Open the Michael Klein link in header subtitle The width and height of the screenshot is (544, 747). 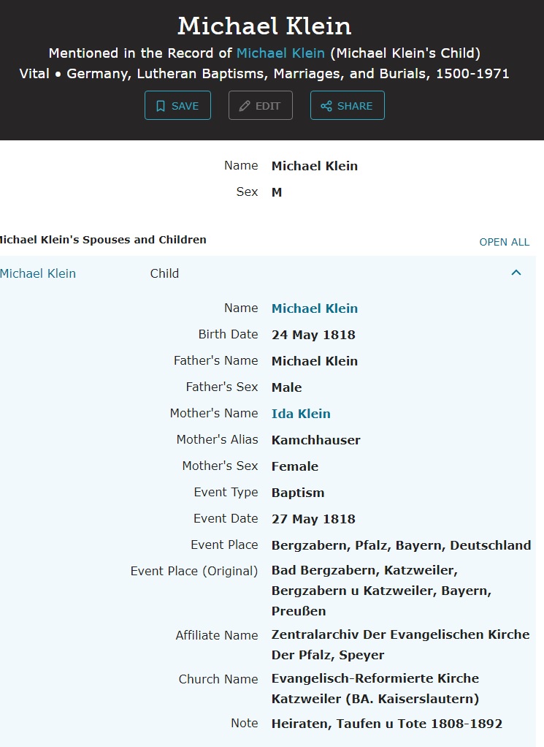[x=280, y=53]
